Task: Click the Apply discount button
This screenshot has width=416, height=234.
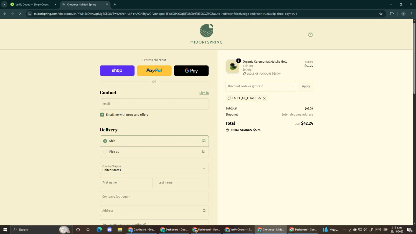Action: coord(306,87)
